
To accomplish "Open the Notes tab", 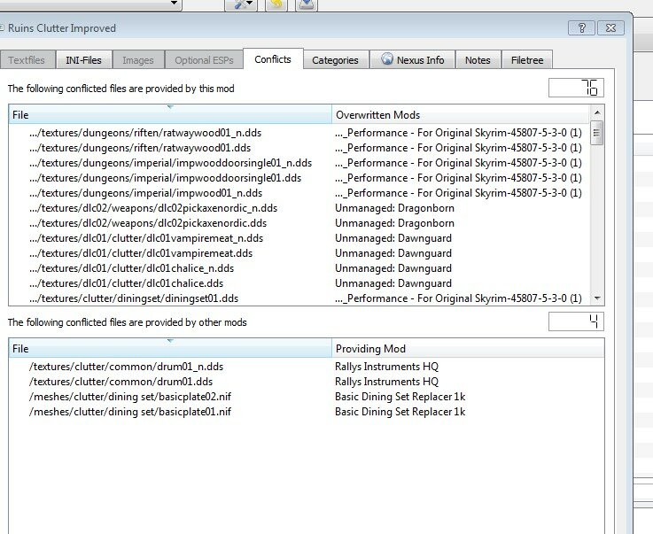I will [x=478, y=60].
